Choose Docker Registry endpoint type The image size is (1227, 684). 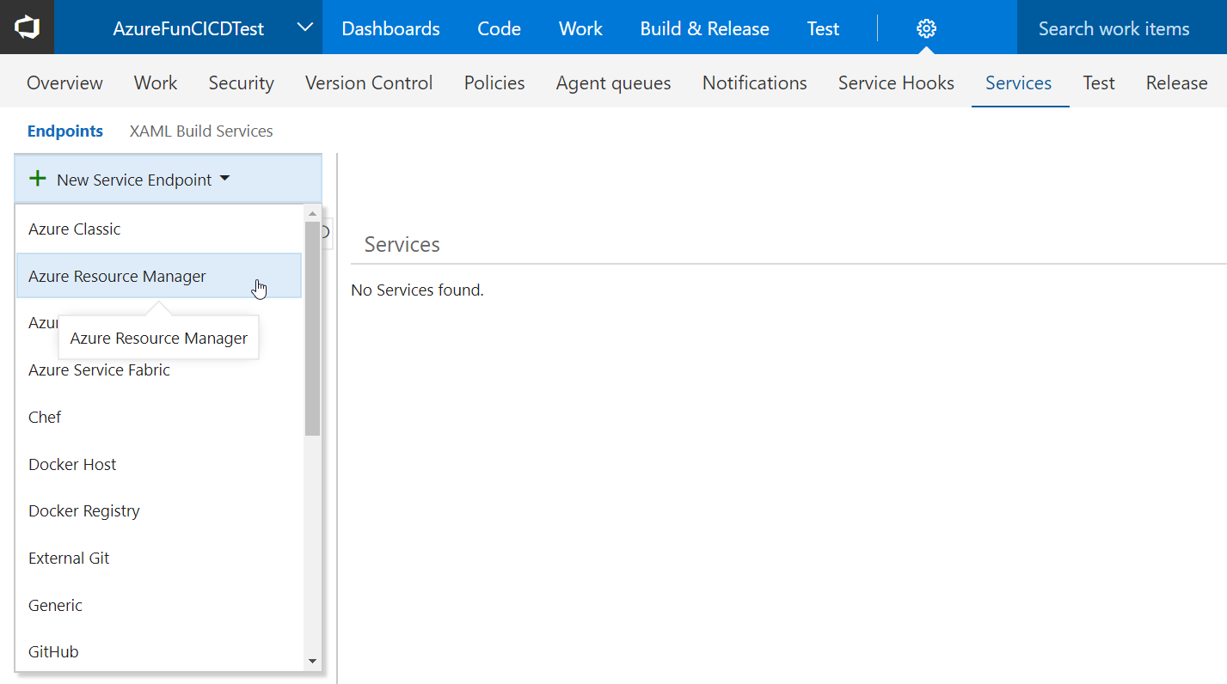point(159,510)
